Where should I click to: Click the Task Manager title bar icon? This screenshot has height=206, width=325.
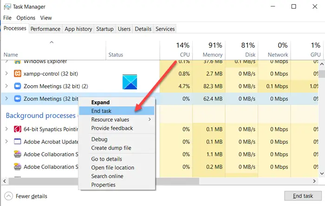tap(7, 6)
